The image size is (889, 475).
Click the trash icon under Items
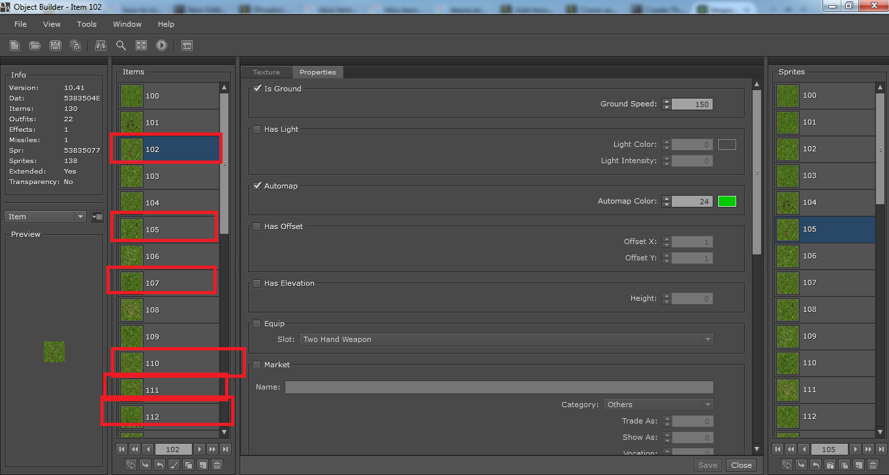(217, 465)
